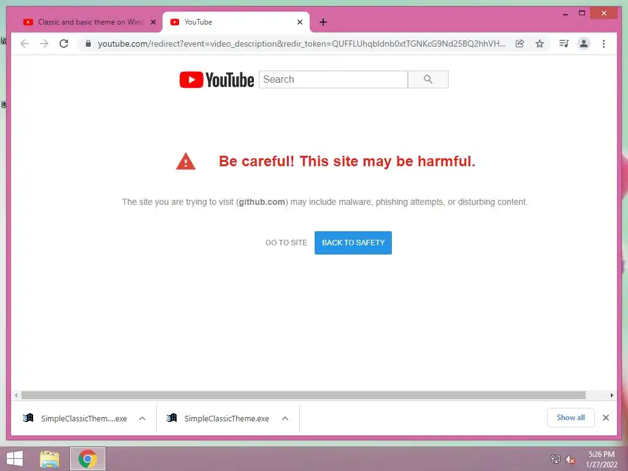This screenshot has width=628, height=471.
Task: Click the Chrome taskbar icon
Action: coord(88,459)
